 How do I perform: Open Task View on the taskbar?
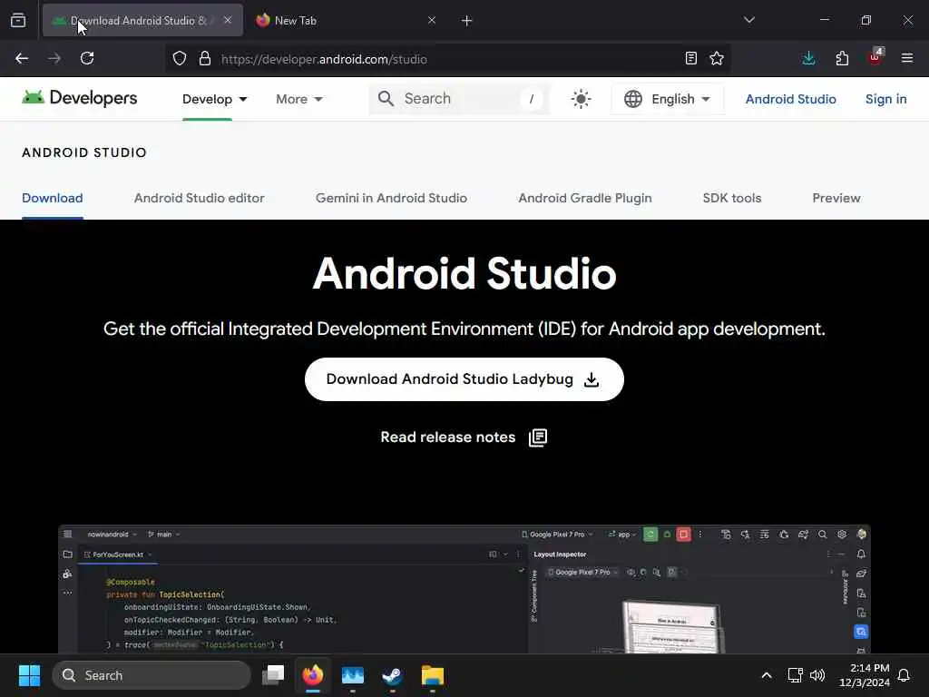point(273,675)
